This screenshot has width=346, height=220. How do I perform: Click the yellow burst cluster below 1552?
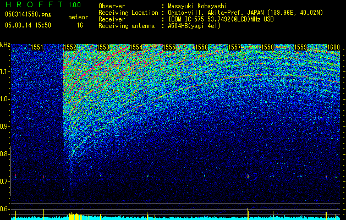click(x=74, y=216)
